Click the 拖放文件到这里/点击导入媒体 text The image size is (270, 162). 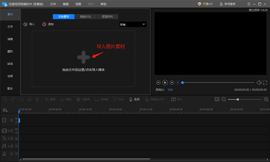point(84,70)
